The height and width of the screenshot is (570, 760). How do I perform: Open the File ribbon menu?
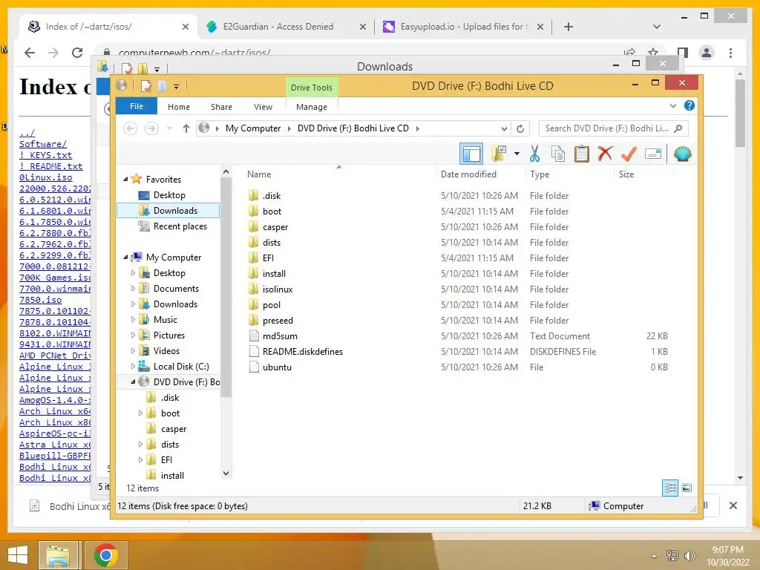tap(137, 106)
